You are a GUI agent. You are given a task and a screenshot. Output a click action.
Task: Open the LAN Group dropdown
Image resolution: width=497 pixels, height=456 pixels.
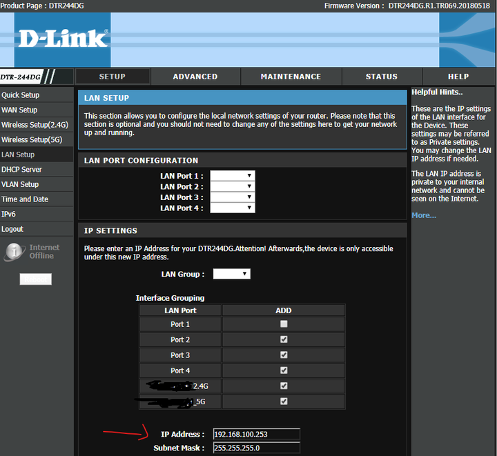(232, 274)
